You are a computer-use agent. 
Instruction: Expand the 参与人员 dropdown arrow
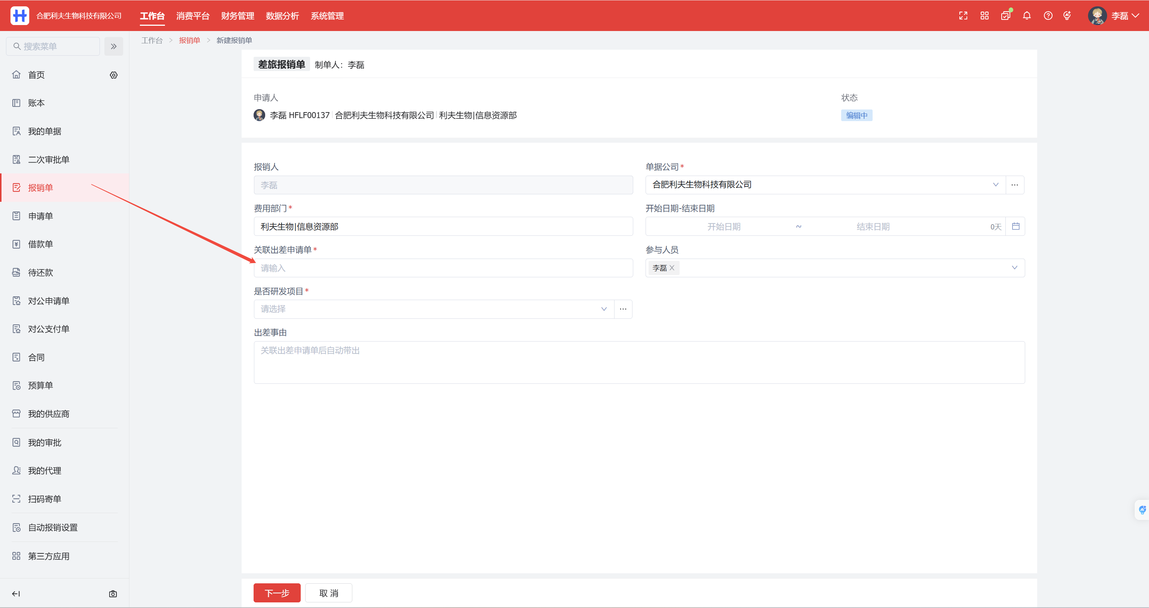pos(1014,268)
